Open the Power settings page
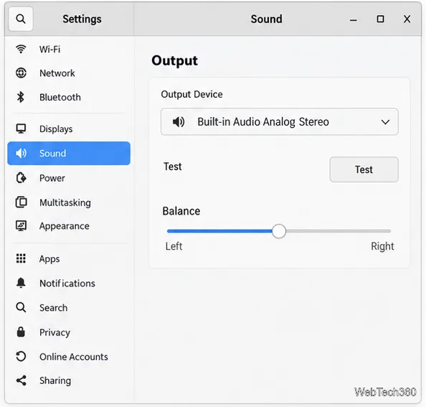Image resolution: width=426 pixels, height=407 pixels. click(x=69, y=178)
